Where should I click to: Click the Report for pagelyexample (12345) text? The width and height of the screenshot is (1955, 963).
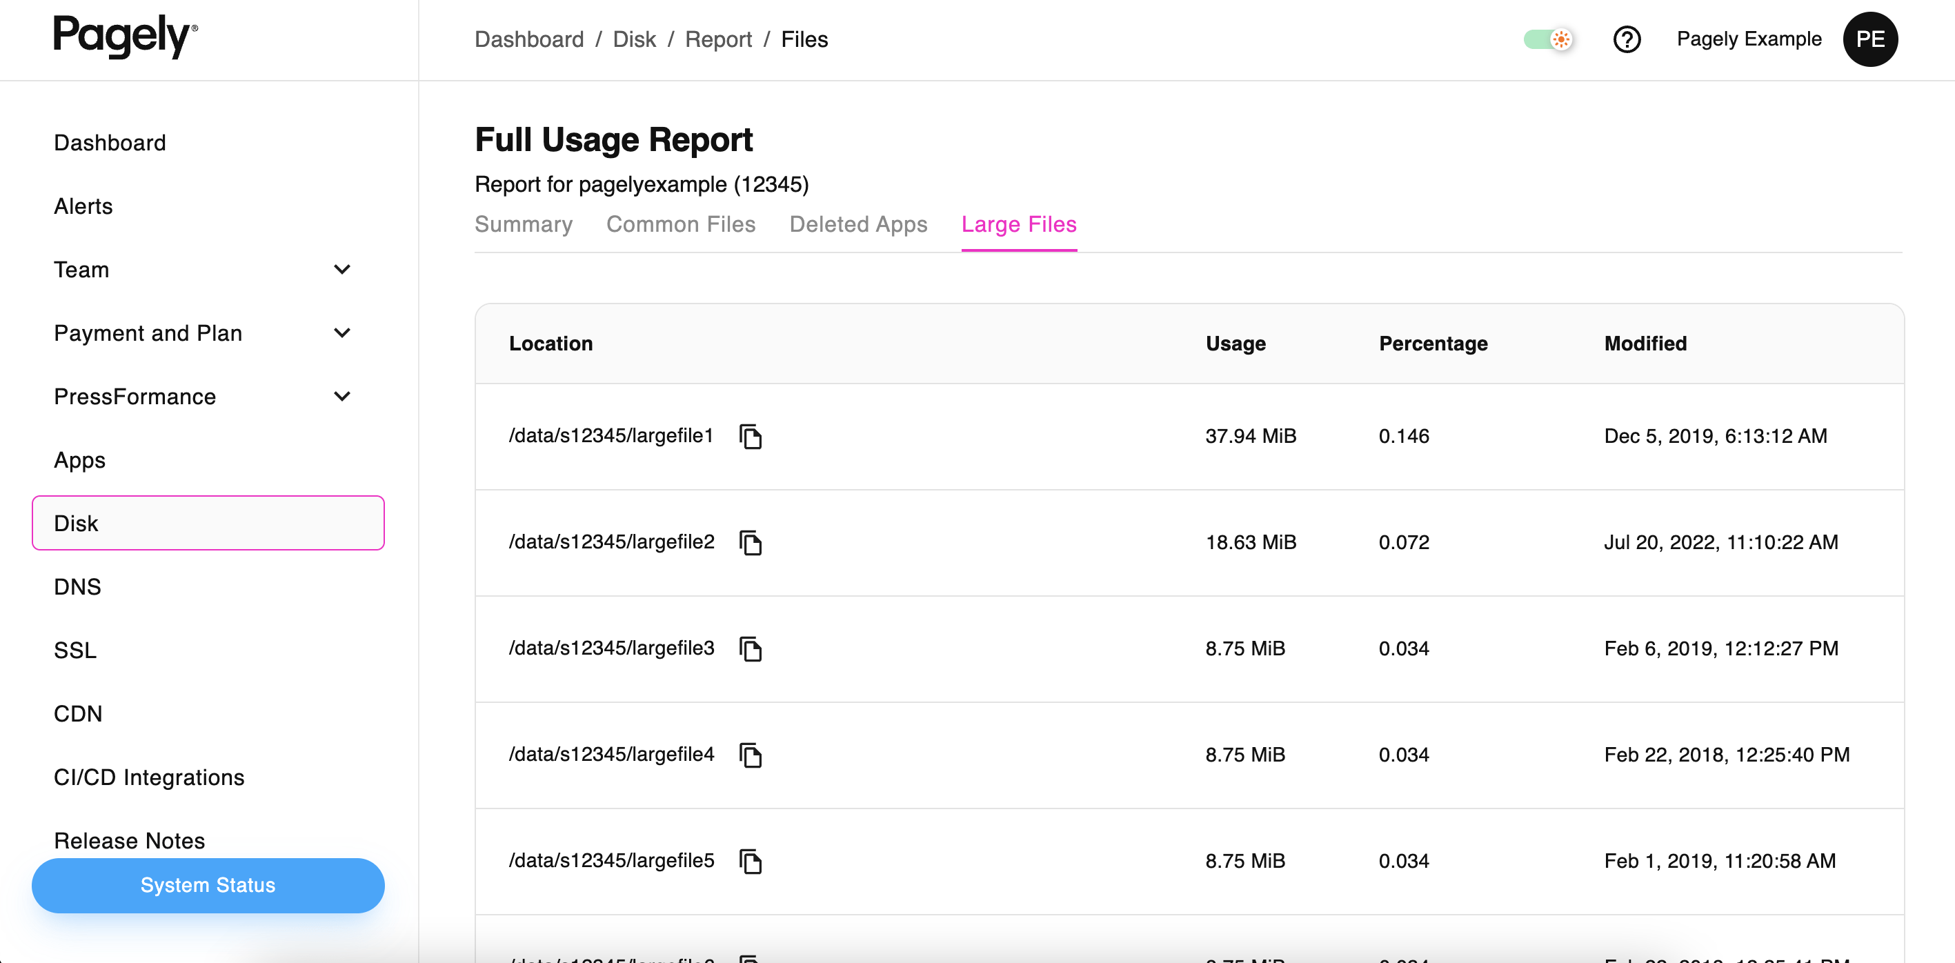click(642, 184)
